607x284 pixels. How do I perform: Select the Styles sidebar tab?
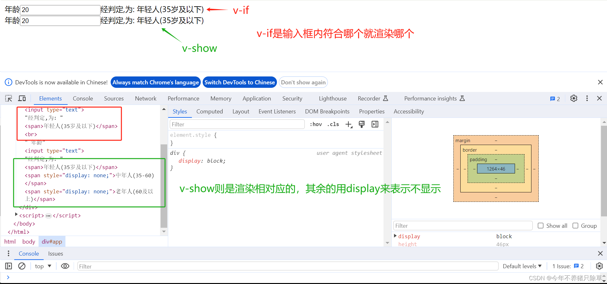(x=180, y=112)
